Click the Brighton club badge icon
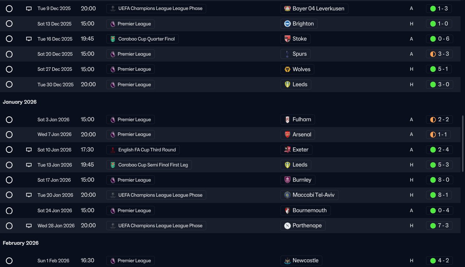This screenshot has width=465, height=267. coord(287,24)
